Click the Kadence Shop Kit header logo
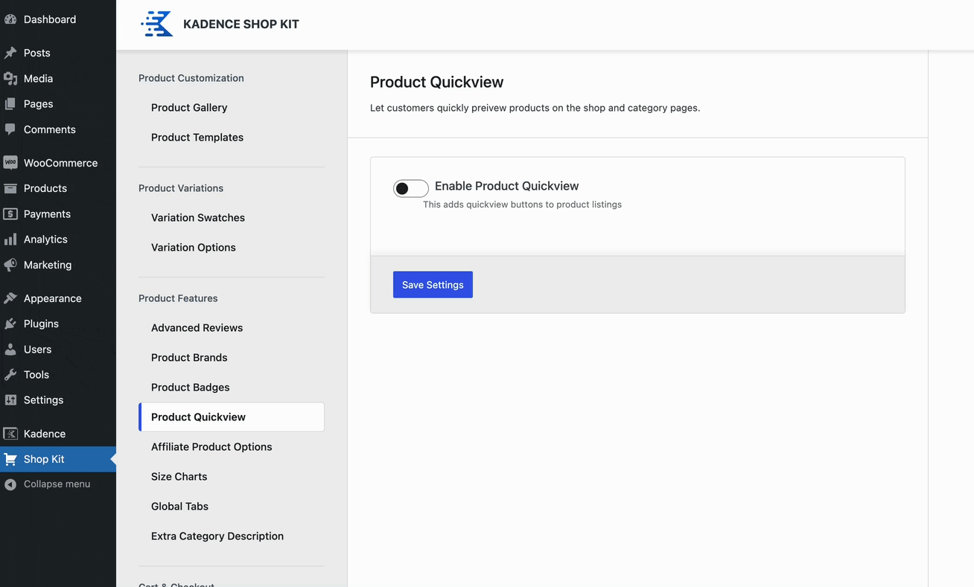 [156, 23]
